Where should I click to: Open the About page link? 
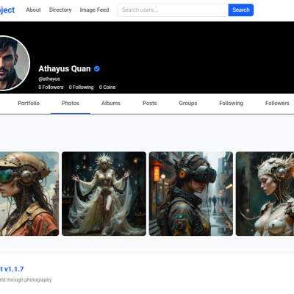[33, 10]
